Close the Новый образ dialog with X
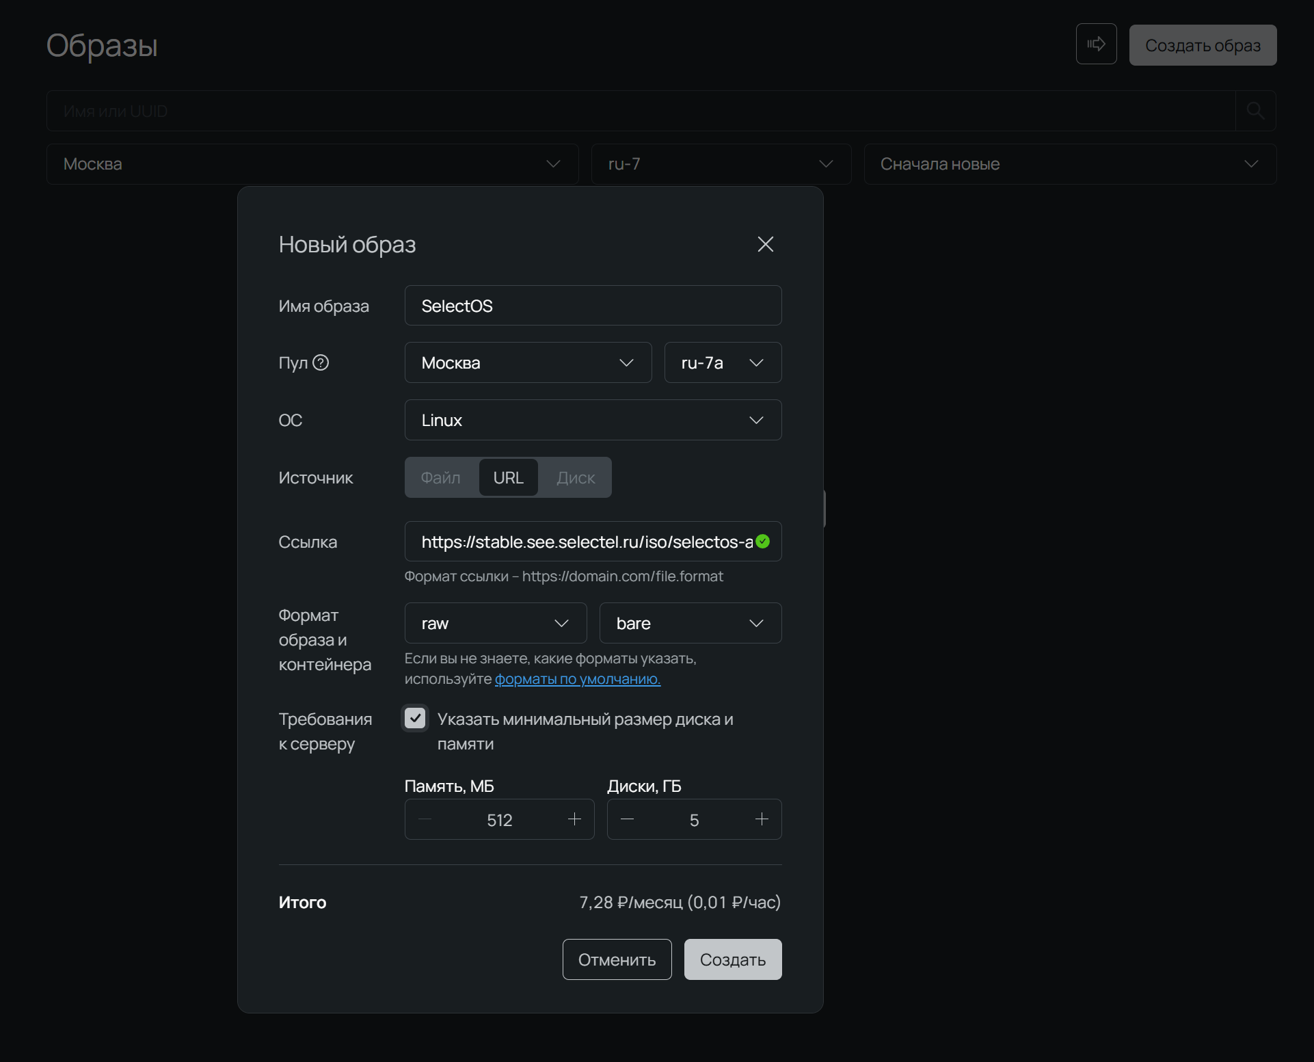The width and height of the screenshot is (1314, 1062). (x=765, y=244)
